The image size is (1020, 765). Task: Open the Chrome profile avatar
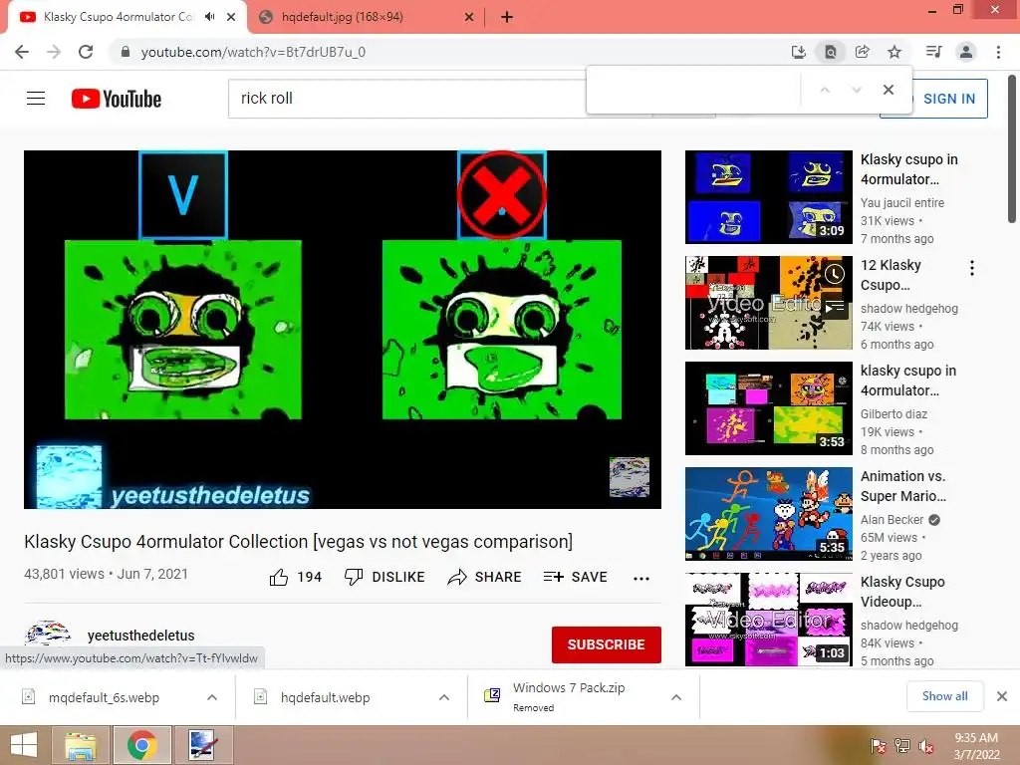tap(966, 52)
